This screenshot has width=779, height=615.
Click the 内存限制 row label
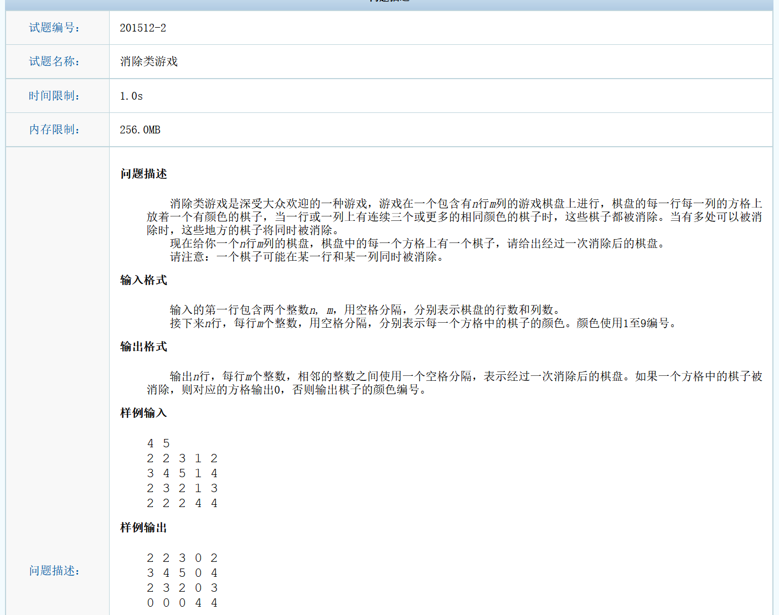pyautogui.click(x=54, y=130)
